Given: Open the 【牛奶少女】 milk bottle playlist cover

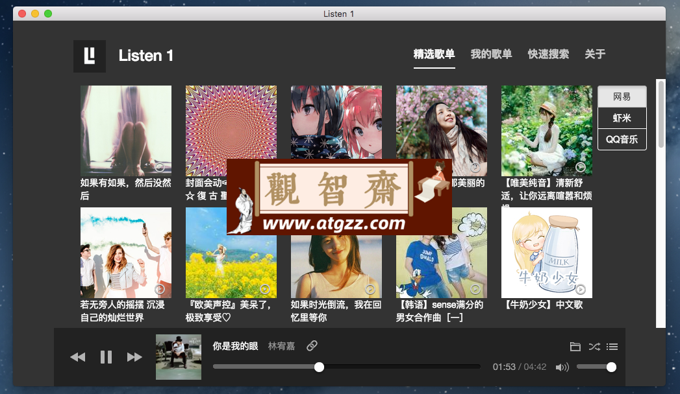Looking at the screenshot, I should click(546, 253).
